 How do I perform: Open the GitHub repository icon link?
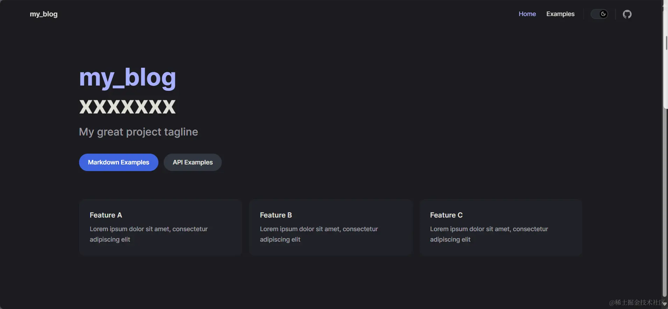click(627, 14)
